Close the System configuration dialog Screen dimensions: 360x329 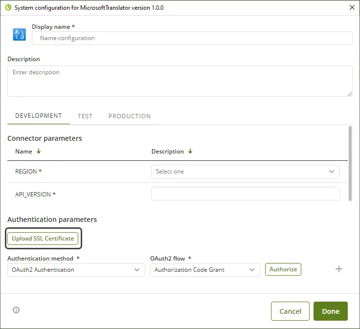352,7
